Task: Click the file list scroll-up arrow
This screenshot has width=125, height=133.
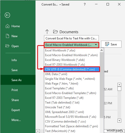Action: pos(119,85)
